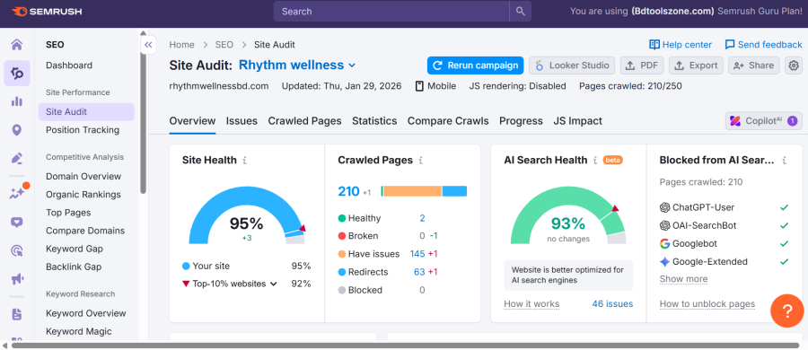Go to Home in the breadcrumb
This screenshot has width=808, height=350.
coord(182,45)
